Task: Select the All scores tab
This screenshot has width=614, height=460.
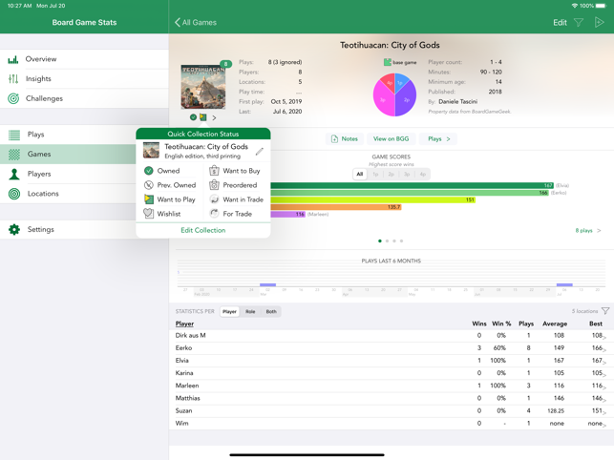Action: (360, 175)
